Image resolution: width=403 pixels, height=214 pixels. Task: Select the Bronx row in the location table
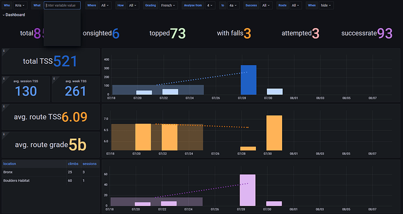click(x=51, y=172)
